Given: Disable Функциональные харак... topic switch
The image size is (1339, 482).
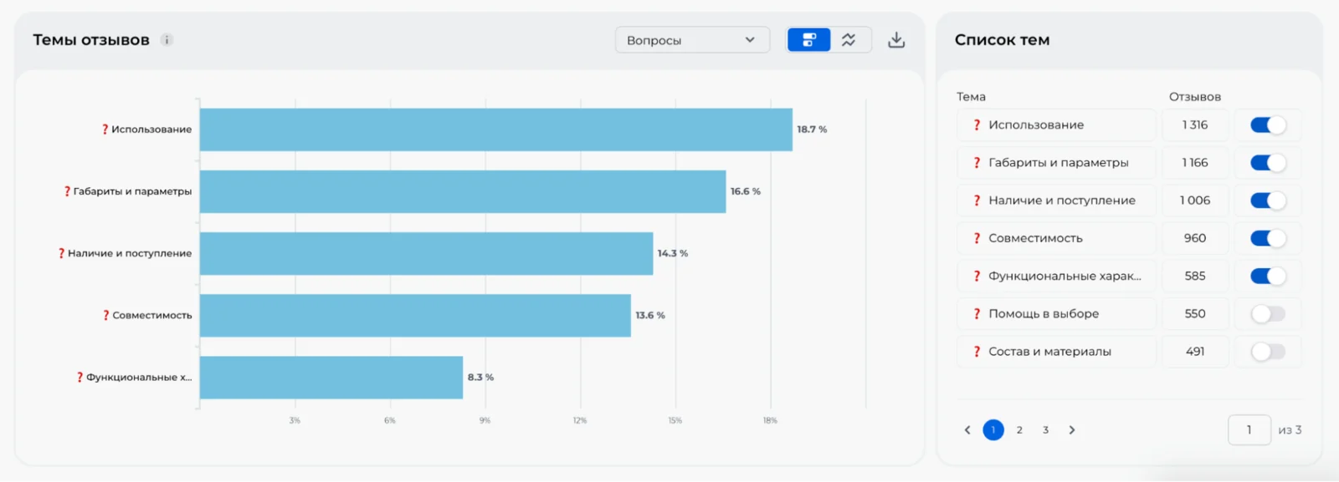Looking at the screenshot, I should (x=1268, y=276).
